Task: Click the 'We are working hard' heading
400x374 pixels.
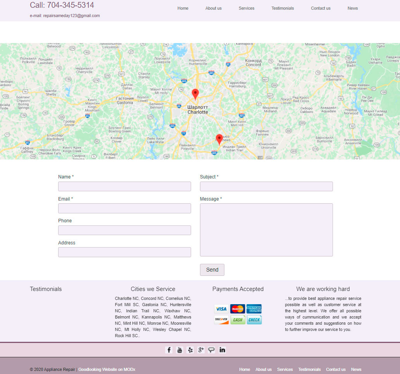Action: pos(323,289)
